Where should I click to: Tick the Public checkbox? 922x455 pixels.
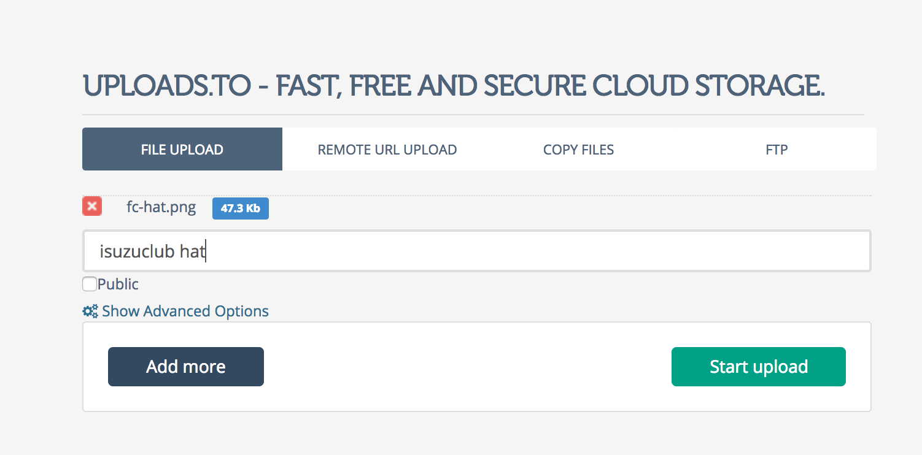90,284
